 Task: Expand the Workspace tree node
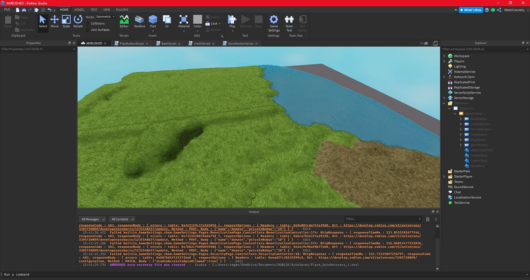pos(444,56)
